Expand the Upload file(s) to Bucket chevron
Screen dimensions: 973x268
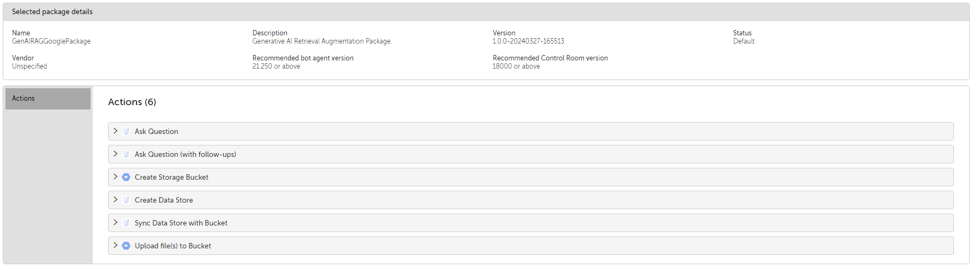pyautogui.click(x=115, y=246)
